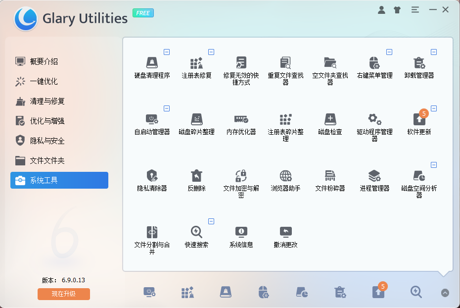460x308 pixels.
Task: Collapse the bottom dock panel arrow
Action: pyautogui.click(x=445, y=293)
